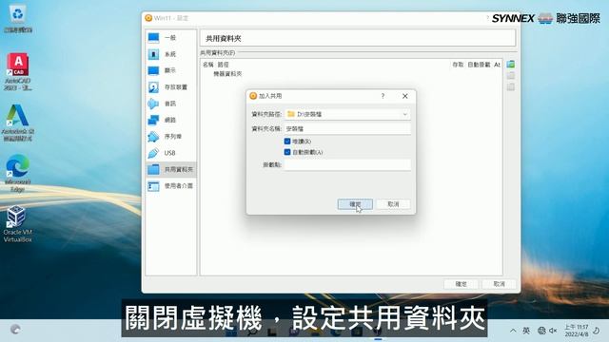
Task: Open the 存放裝置 (Storage) settings page
Action: [171, 87]
